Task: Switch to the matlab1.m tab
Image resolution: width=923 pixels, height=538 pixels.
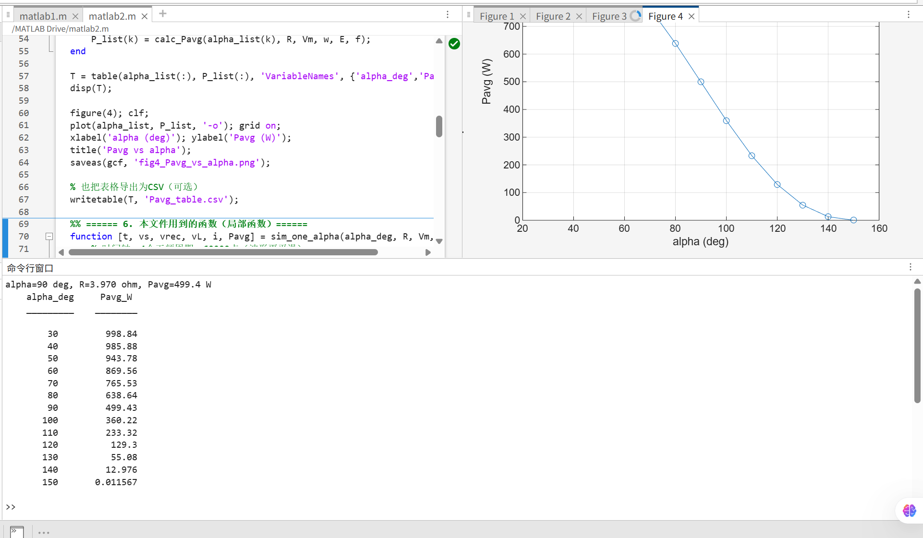Action: pyautogui.click(x=43, y=16)
